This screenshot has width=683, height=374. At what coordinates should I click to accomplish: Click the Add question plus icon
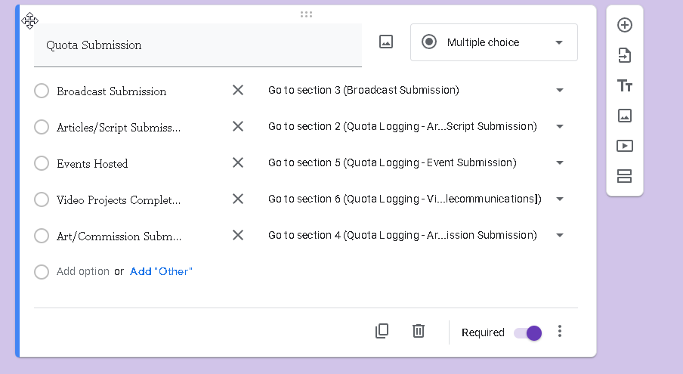pyautogui.click(x=625, y=25)
